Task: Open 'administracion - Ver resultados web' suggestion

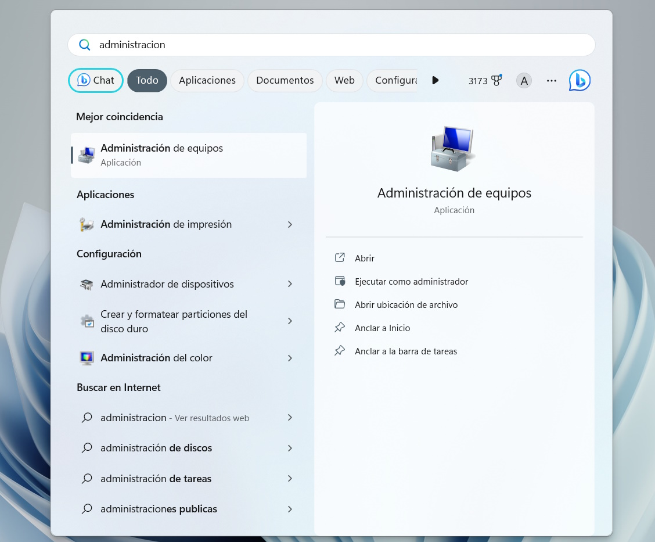Action: point(189,418)
